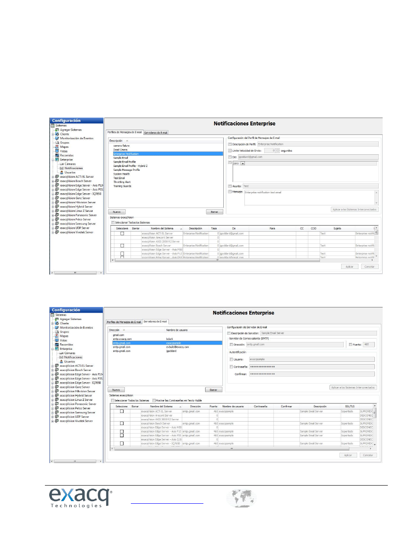Click Agregar Sistemas icon in E-mail servers window
This screenshot has width=412, height=534.
coord(57,319)
